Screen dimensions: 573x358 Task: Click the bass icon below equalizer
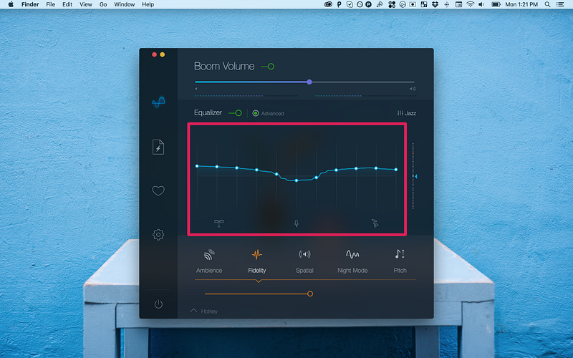pos(219,223)
